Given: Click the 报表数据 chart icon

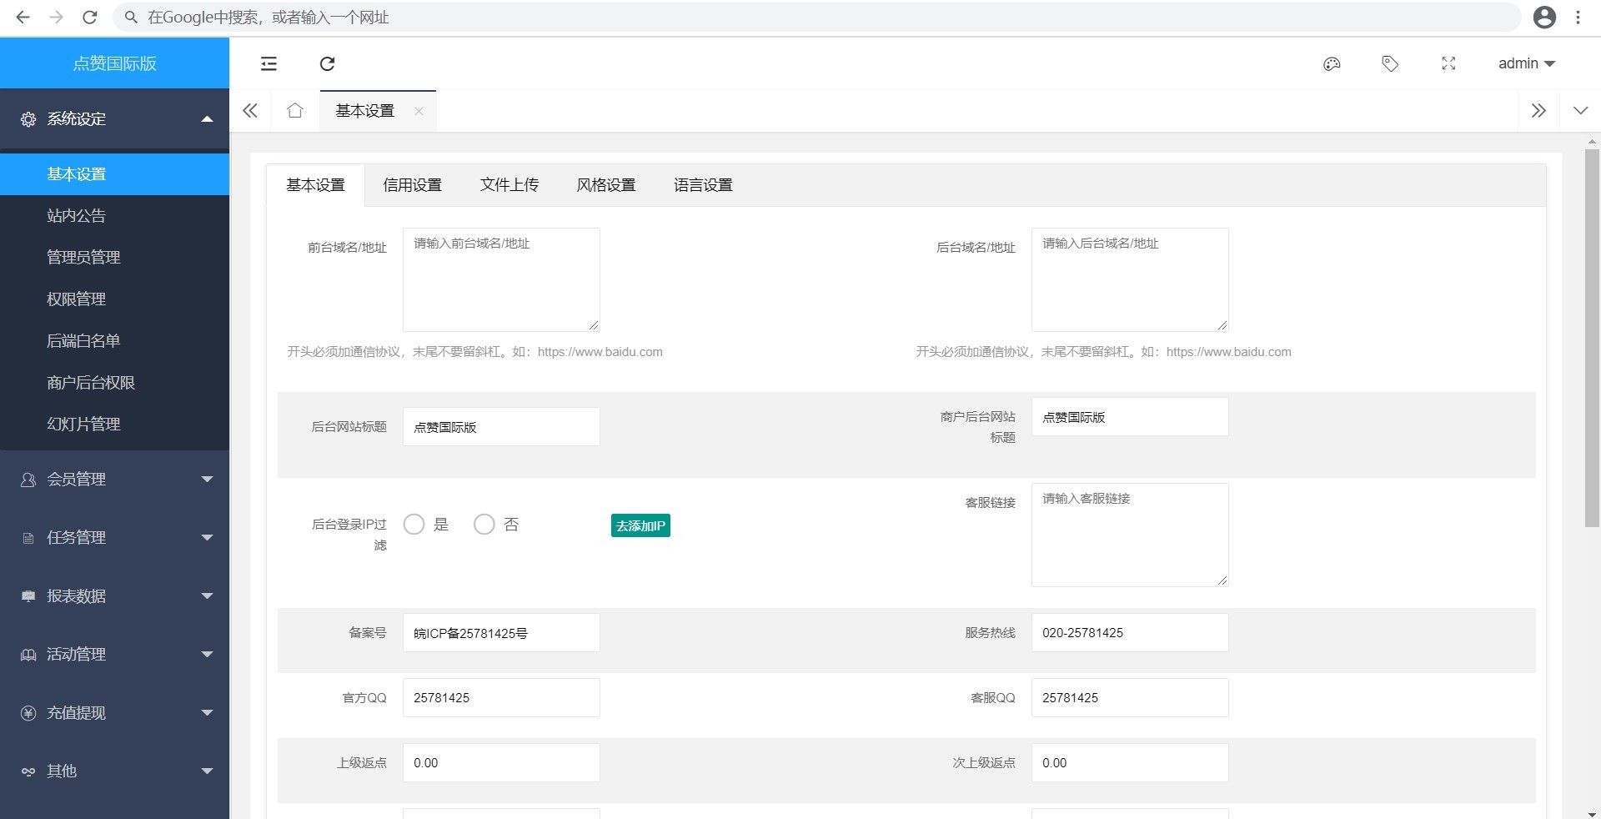Looking at the screenshot, I should 28,596.
